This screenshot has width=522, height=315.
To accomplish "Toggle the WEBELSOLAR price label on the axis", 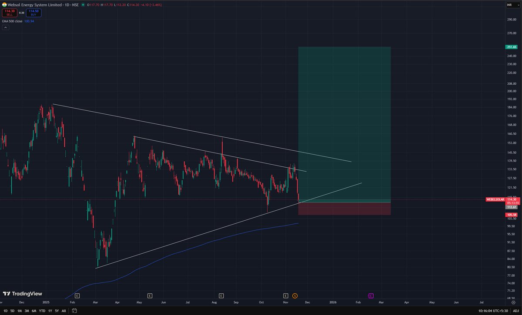I will [x=496, y=199].
